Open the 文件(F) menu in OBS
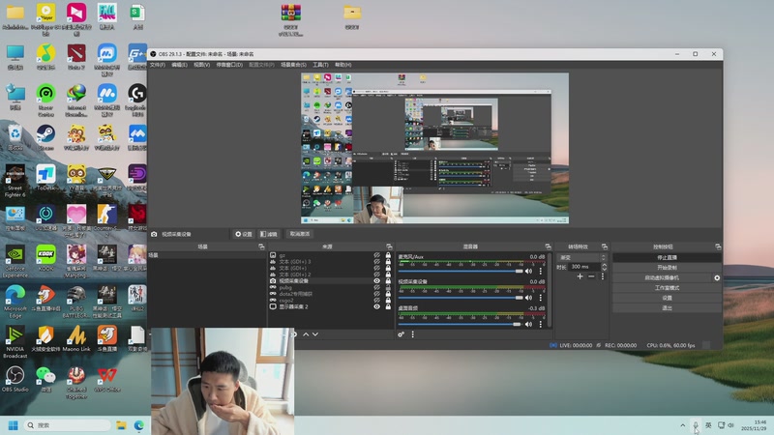The width and height of the screenshot is (774, 435). (x=158, y=65)
